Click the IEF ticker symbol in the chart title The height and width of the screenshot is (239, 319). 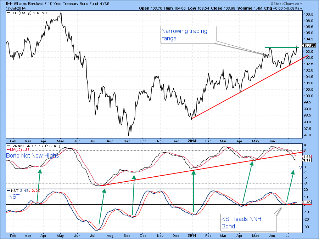(x=9, y=4)
